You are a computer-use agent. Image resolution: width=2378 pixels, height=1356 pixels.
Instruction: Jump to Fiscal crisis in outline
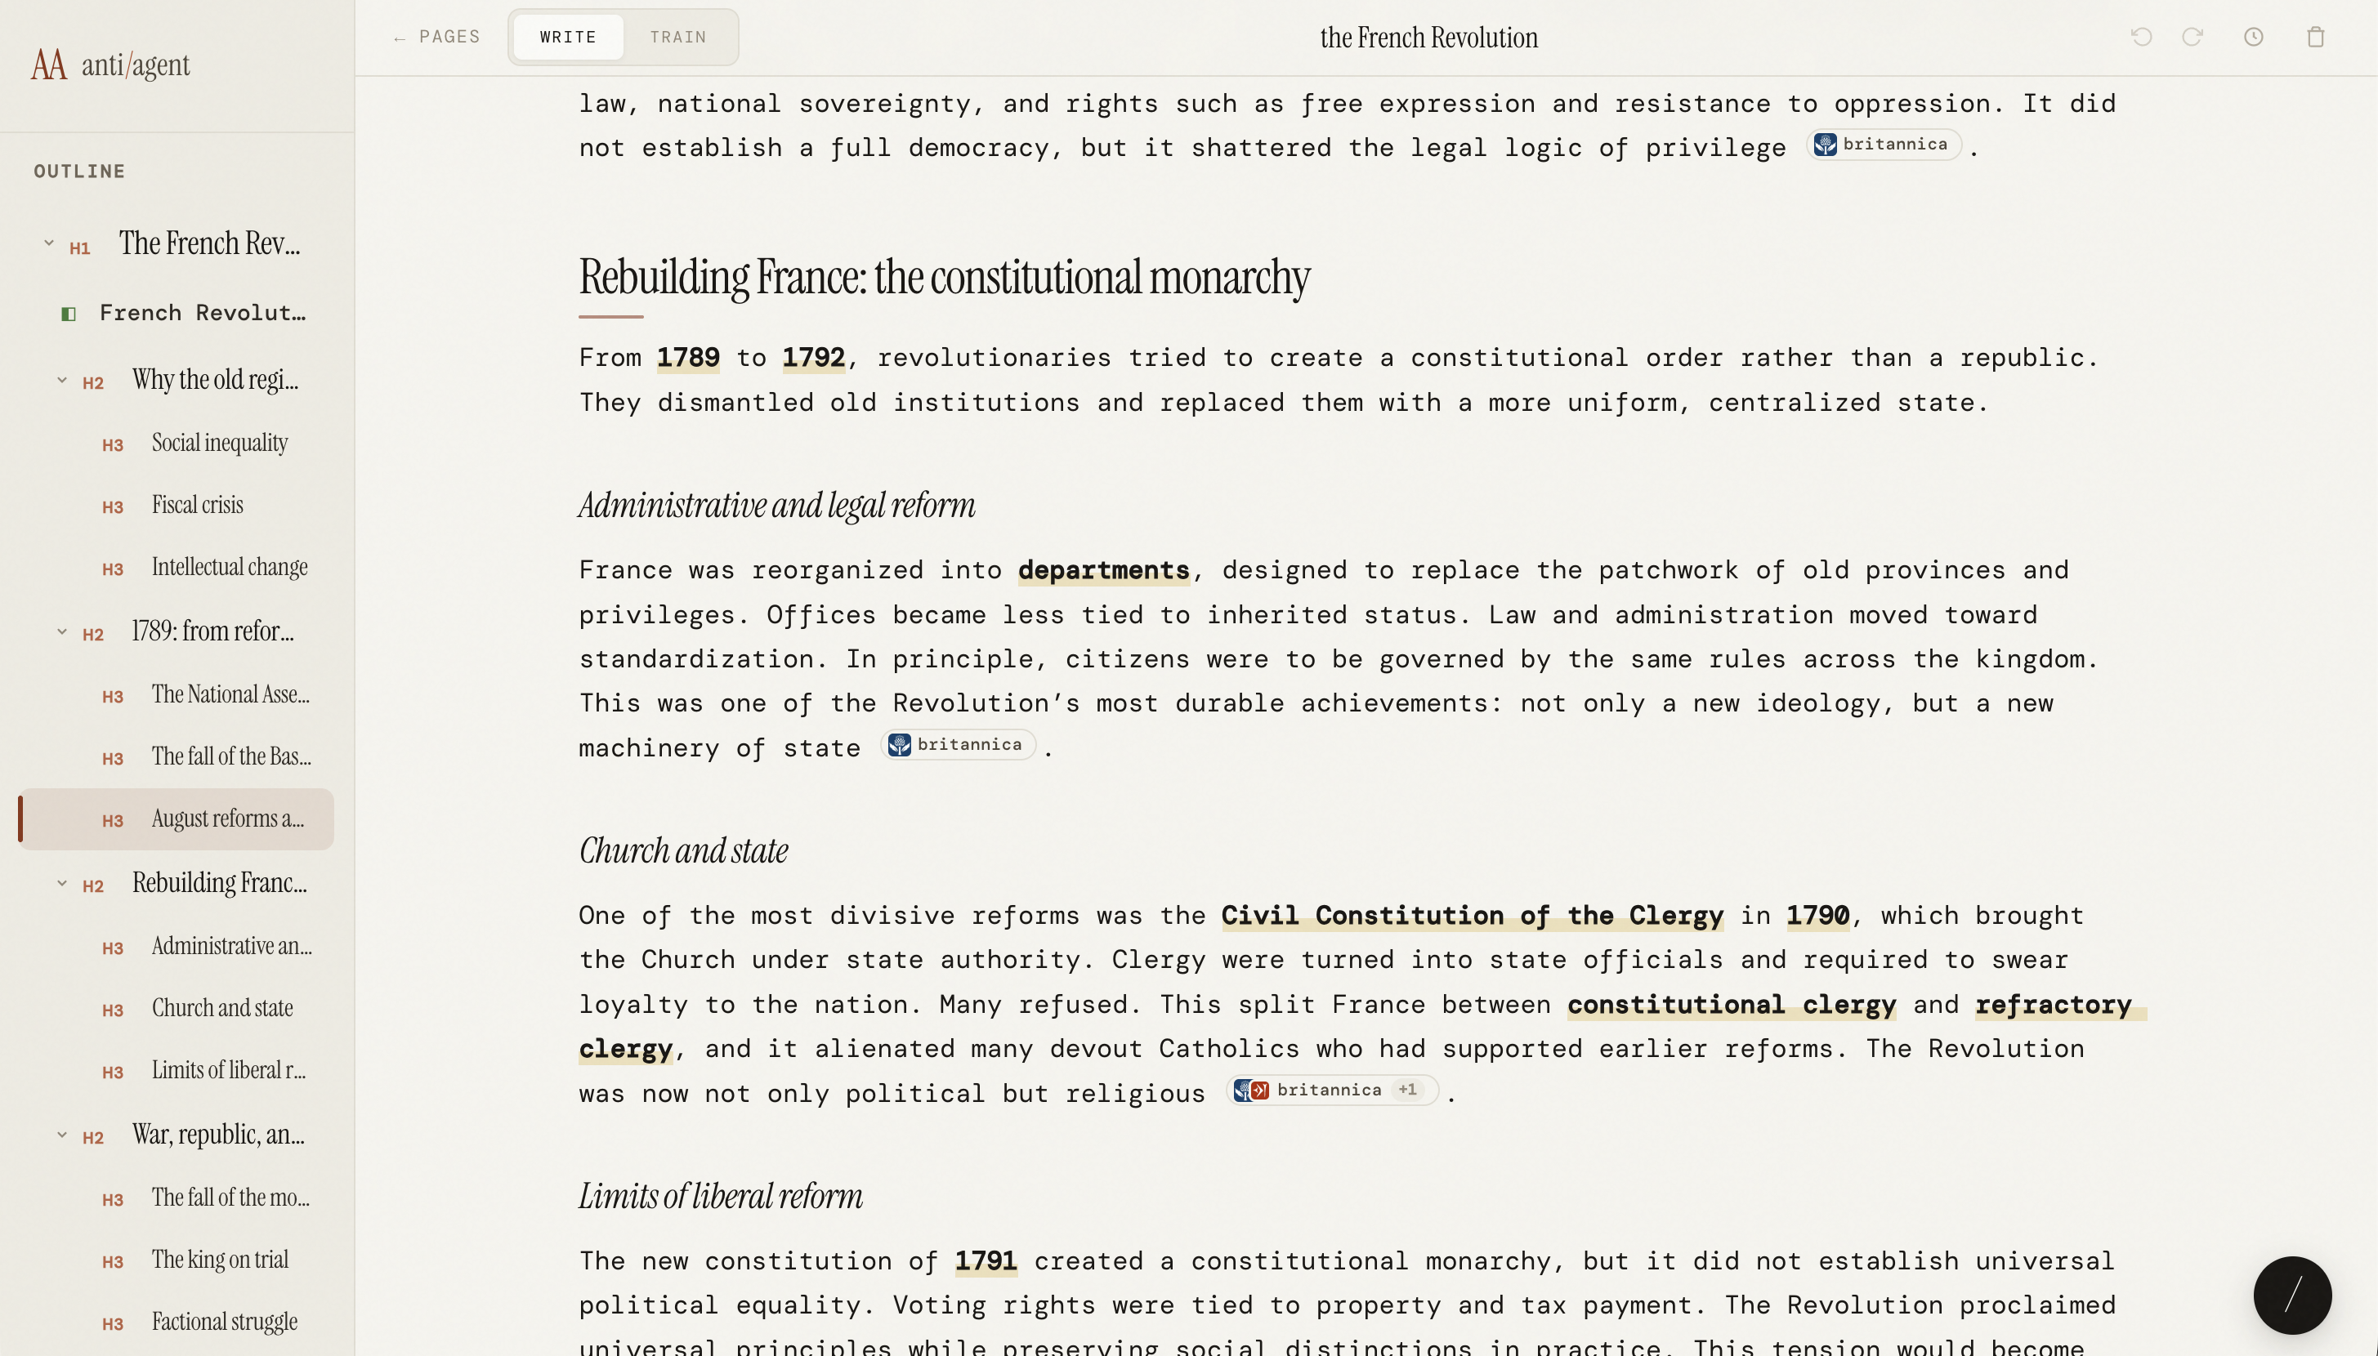coord(198,505)
